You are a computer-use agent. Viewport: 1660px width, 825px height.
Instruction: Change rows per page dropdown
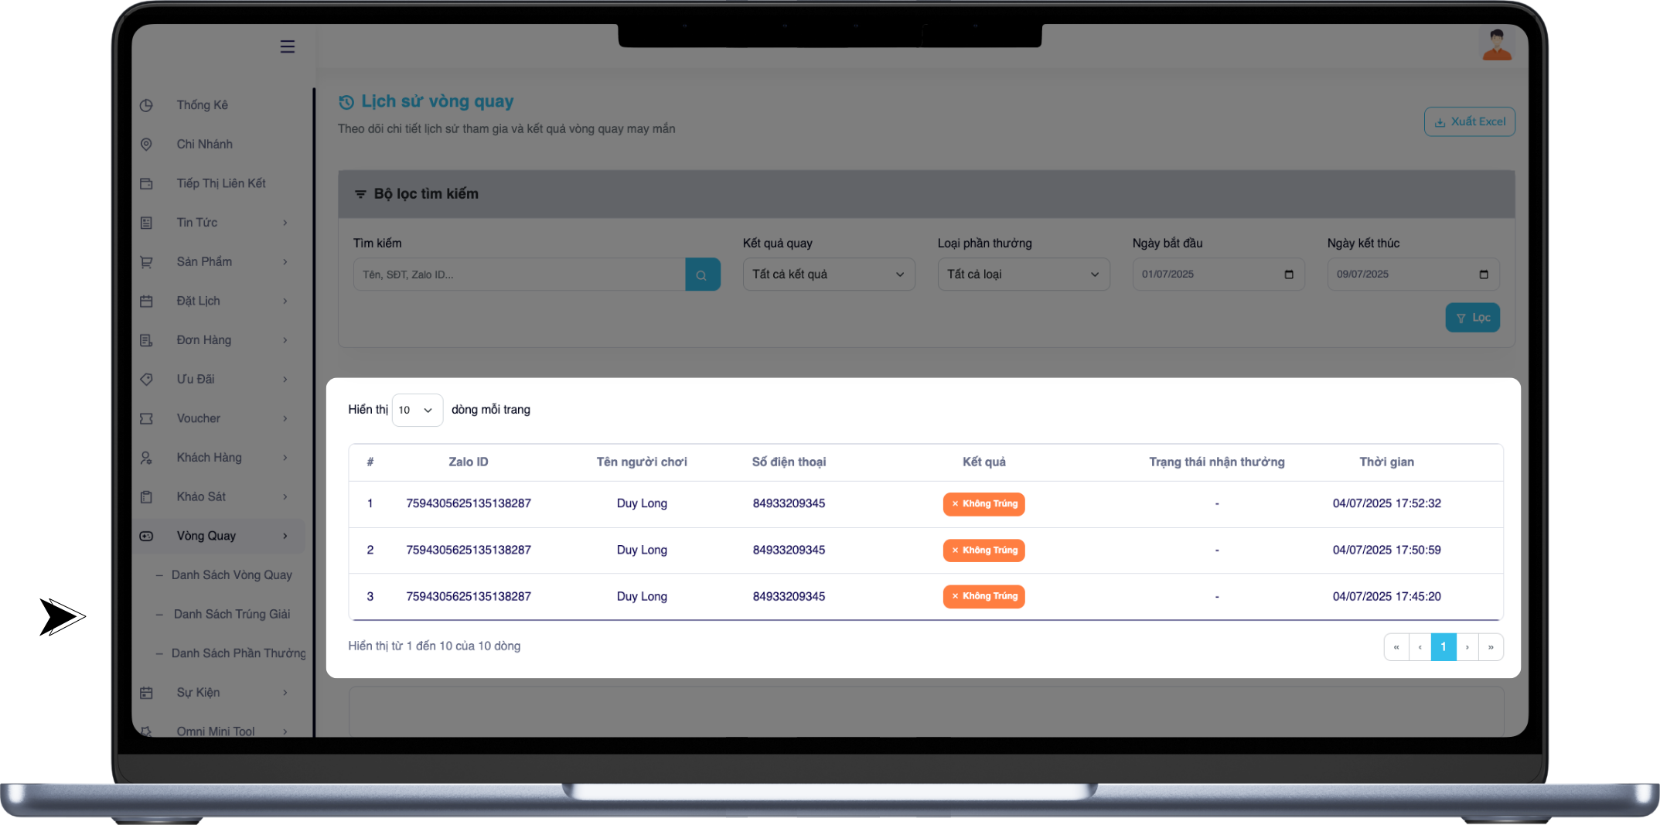417,410
